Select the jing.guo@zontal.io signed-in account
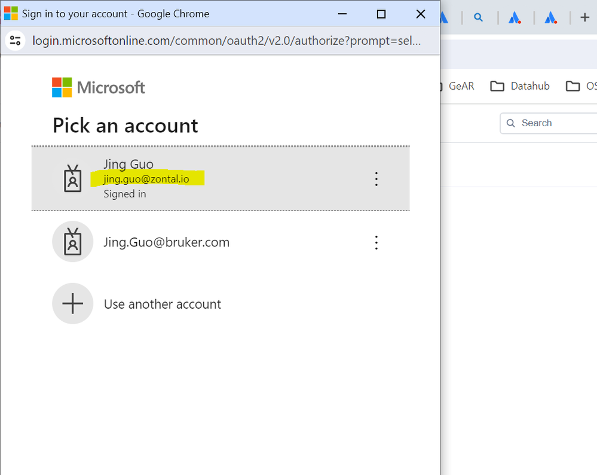597x475 pixels. [221, 178]
